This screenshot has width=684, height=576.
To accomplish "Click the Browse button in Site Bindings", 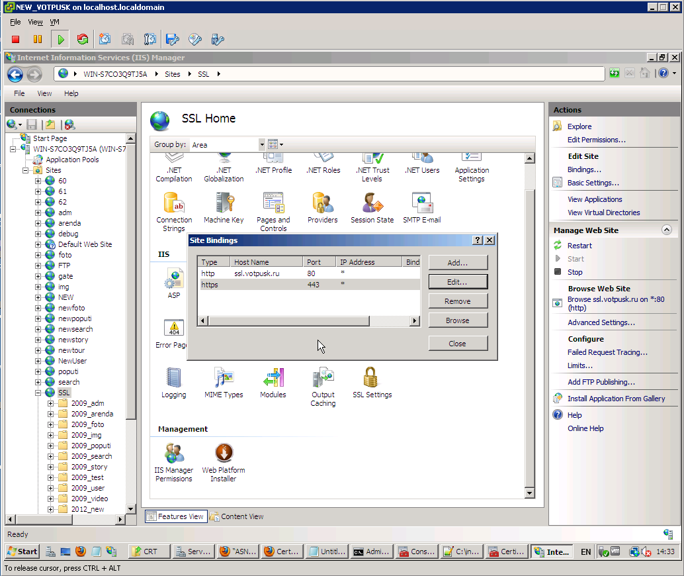I will pos(458,320).
